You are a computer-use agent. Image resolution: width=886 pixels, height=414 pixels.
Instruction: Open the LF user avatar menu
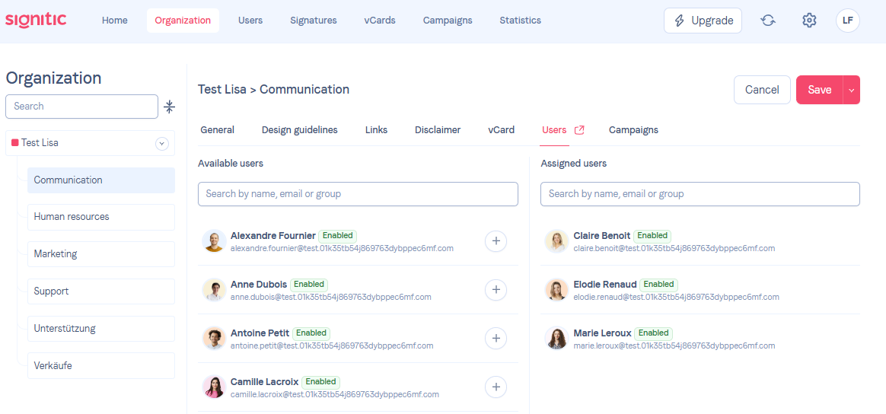point(848,21)
